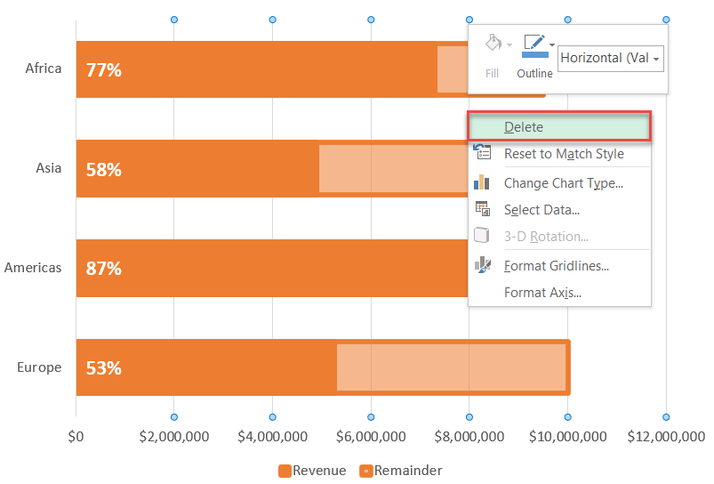Click the Select Data table icon
This screenshot has height=484, width=714.
point(482,209)
